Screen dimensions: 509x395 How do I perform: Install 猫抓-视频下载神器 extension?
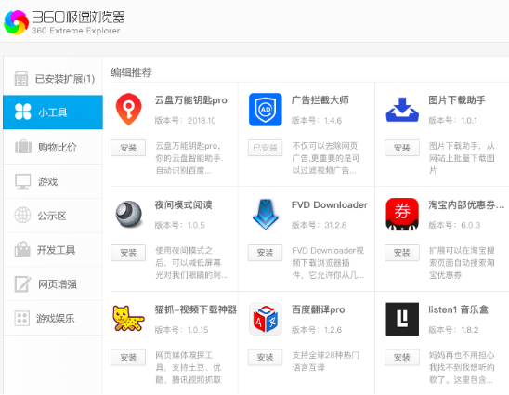pyautogui.click(x=128, y=357)
